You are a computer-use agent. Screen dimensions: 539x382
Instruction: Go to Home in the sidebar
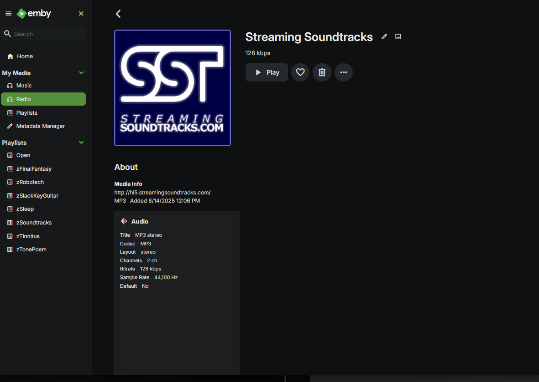click(43, 56)
